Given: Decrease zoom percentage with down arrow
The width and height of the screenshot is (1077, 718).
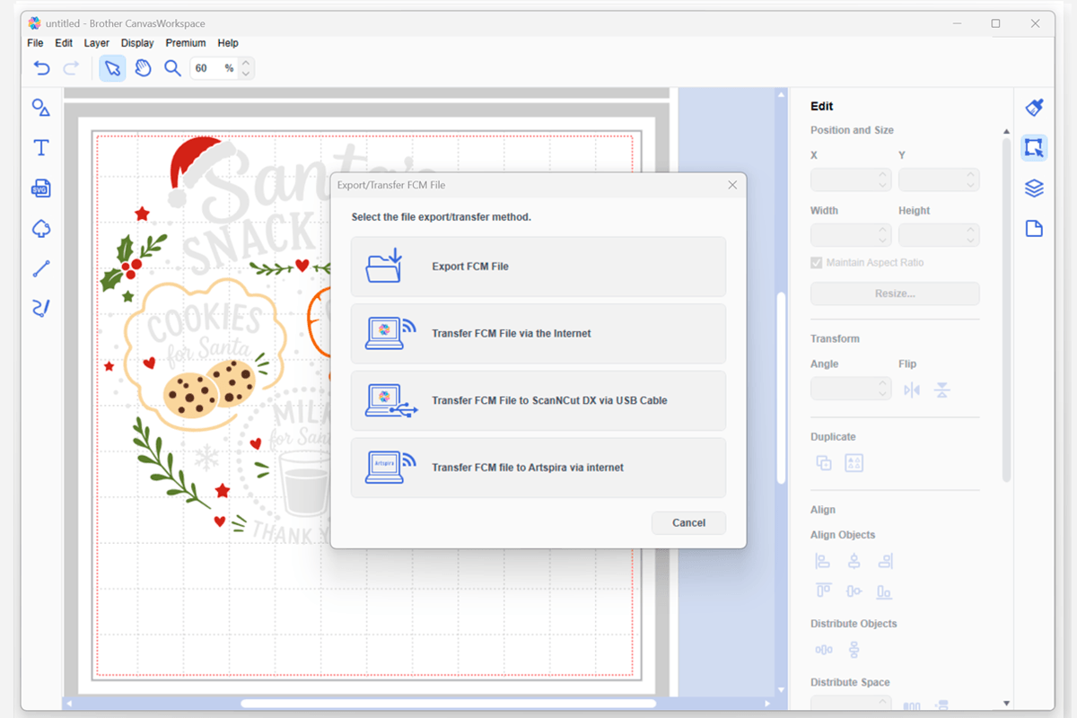Looking at the screenshot, I should click(247, 74).
